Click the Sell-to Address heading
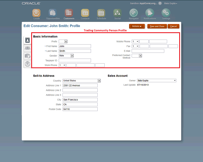 coord(44,76)
